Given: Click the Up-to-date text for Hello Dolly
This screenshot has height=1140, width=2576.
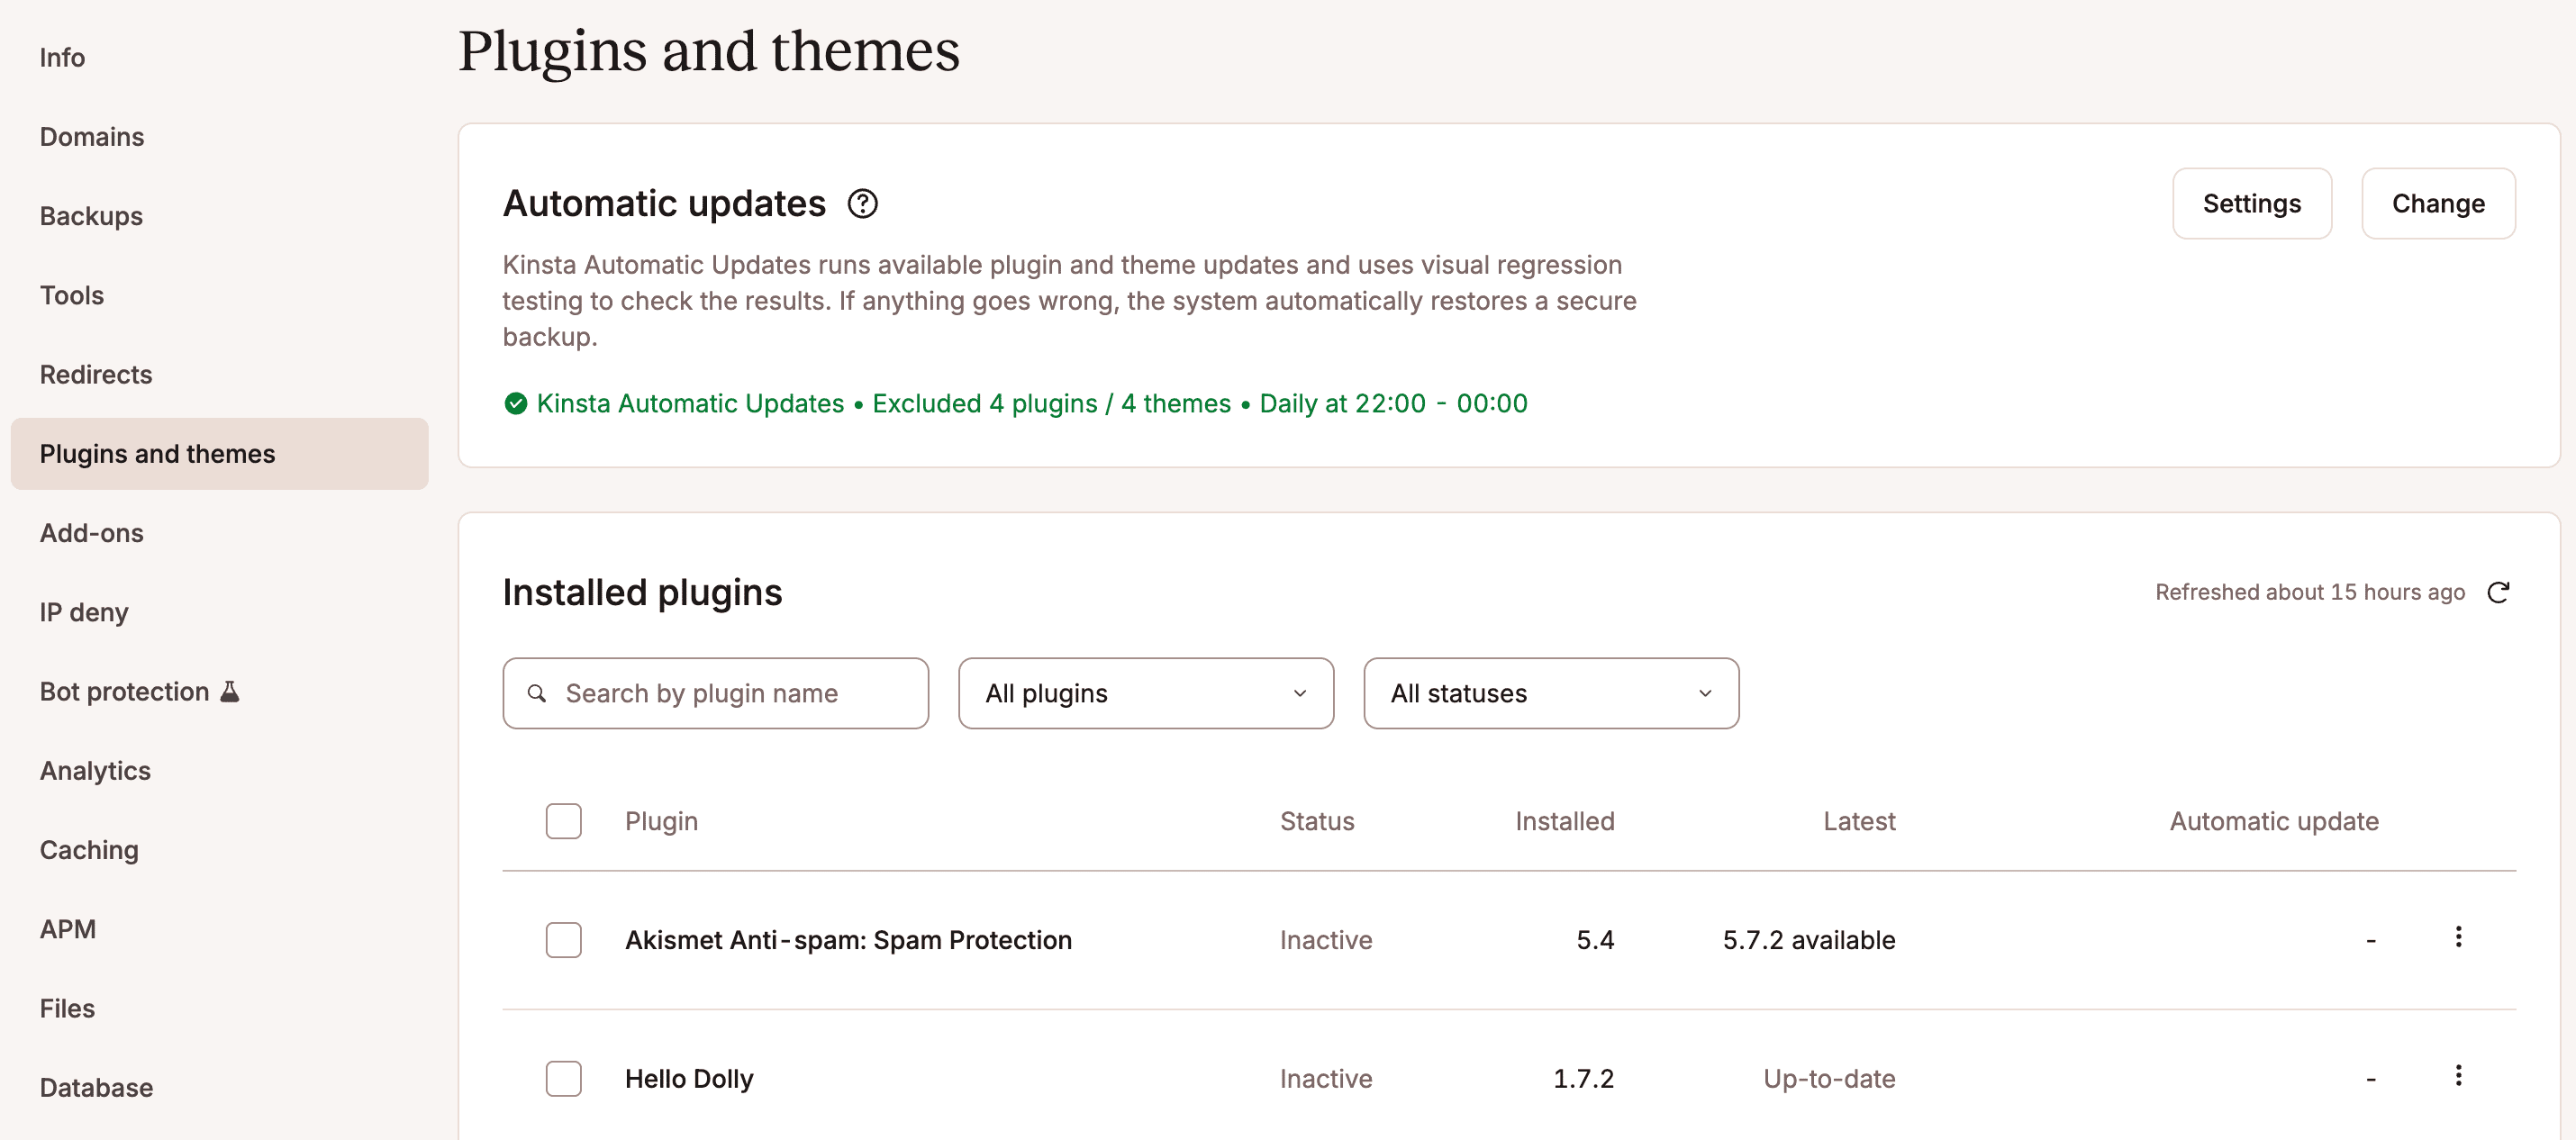Looking at the screenshot, I should 1829,1078.
